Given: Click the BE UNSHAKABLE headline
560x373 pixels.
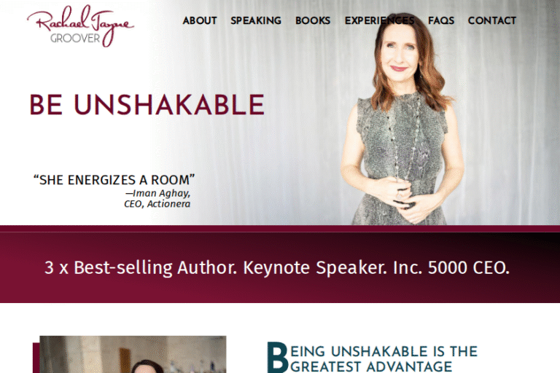Looking at the screenshot, I should (x=147, y=105).
